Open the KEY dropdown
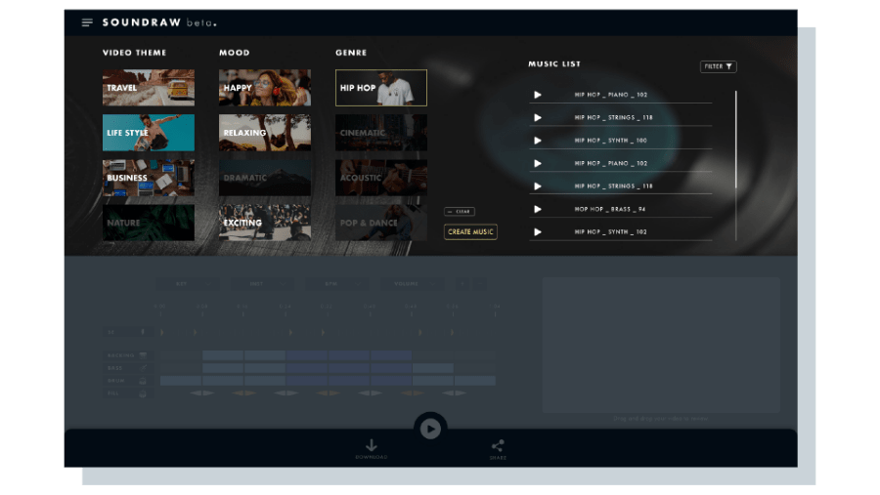 click(188, 284)
